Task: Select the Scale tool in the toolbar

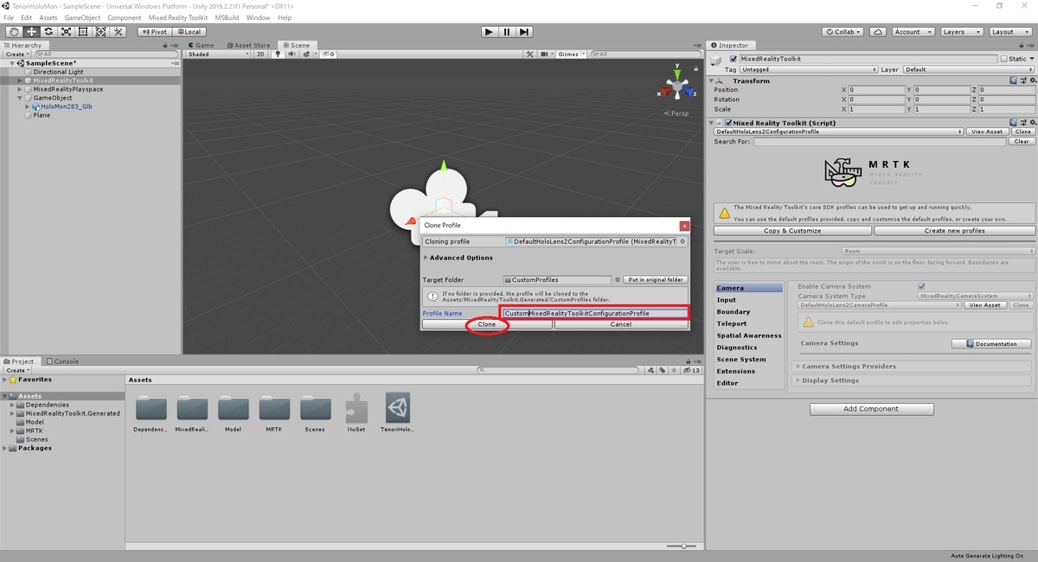Action: click(x=66, y=32)
